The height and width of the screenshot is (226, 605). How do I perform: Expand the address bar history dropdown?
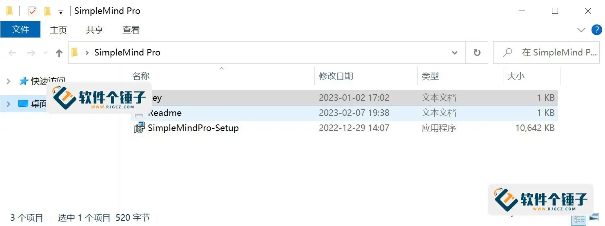455,53
